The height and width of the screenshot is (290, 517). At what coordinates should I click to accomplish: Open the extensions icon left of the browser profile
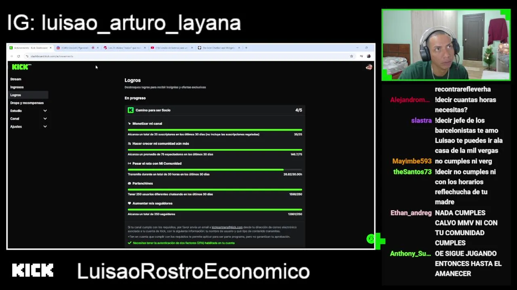361,56
